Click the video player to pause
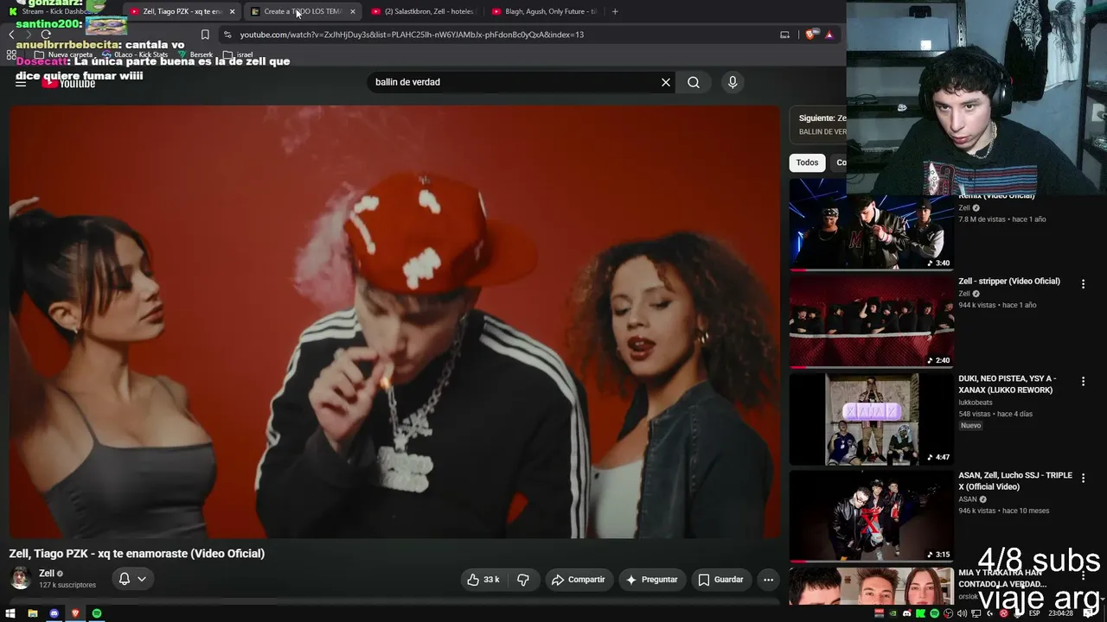The image size is (1107, 622). point(394,321)
